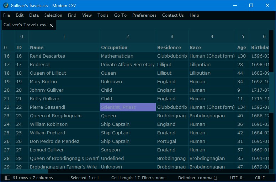Open the Selection menu
Screen dimensions: 276x182
53,15
